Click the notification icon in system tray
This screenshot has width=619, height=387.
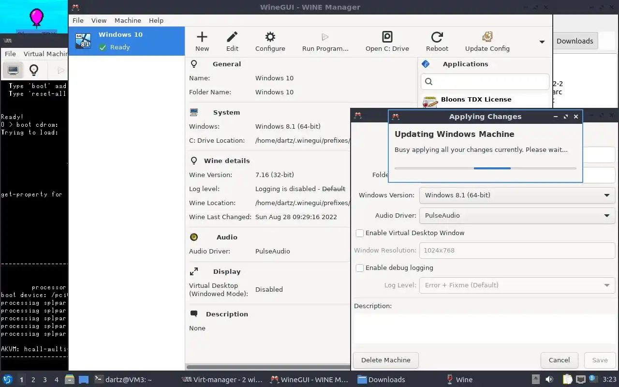(x=592, y=379)
